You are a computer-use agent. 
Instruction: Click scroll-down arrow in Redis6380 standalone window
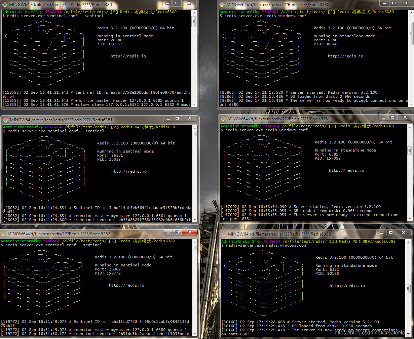(411, 104)
